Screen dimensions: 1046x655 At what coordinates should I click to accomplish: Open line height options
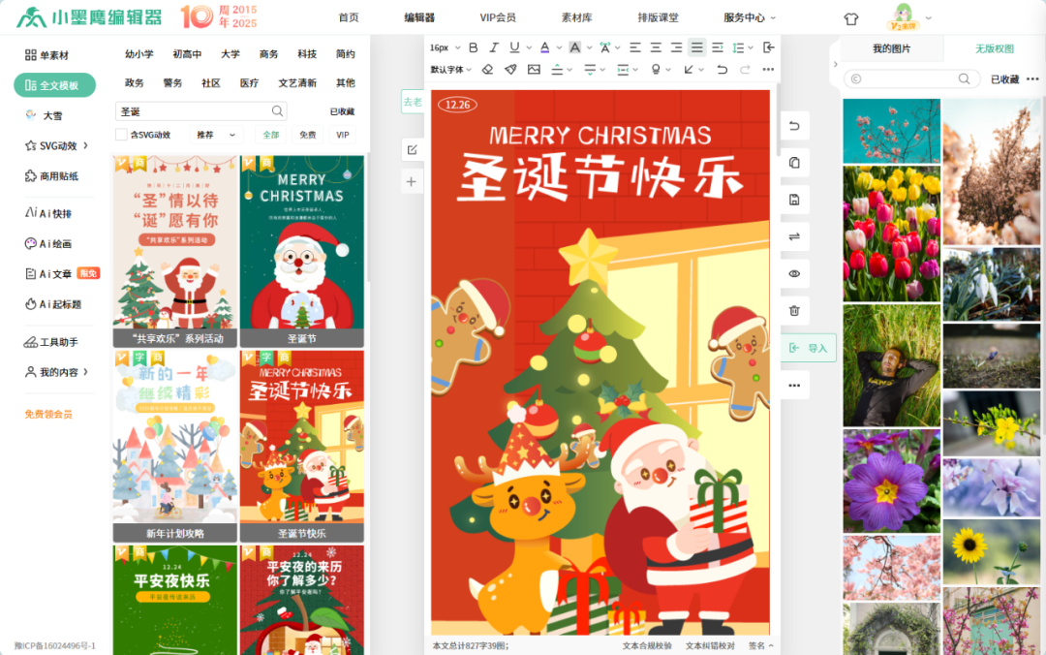coord(738,47)
